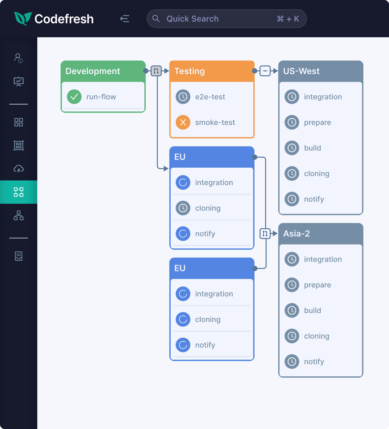Open the build step in US-West
Screen dimensions: 389x429
(x=321, y=148)
